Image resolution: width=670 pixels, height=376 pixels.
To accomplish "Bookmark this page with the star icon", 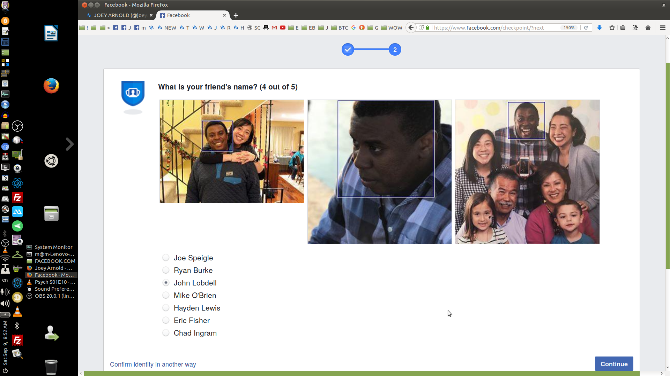I will [612, 28].
